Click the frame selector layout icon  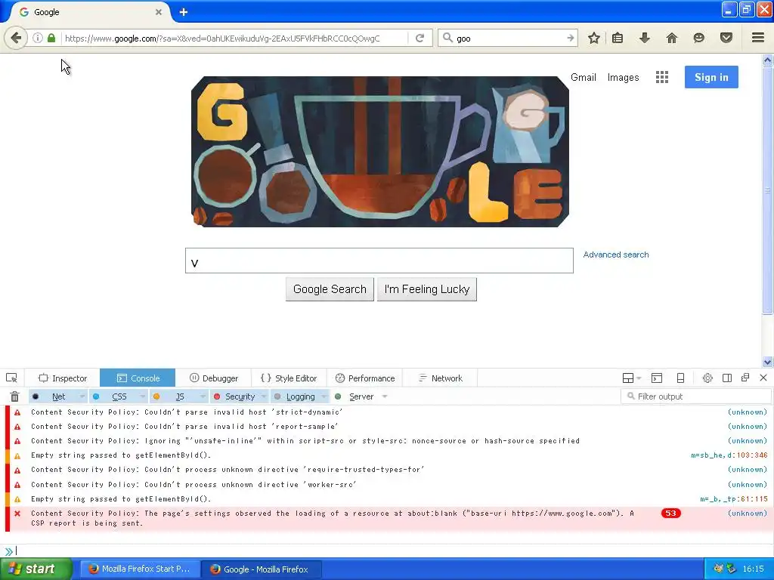[628, 378]
